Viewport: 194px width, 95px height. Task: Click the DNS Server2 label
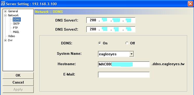pyautogui.click(x=67, y=29)
